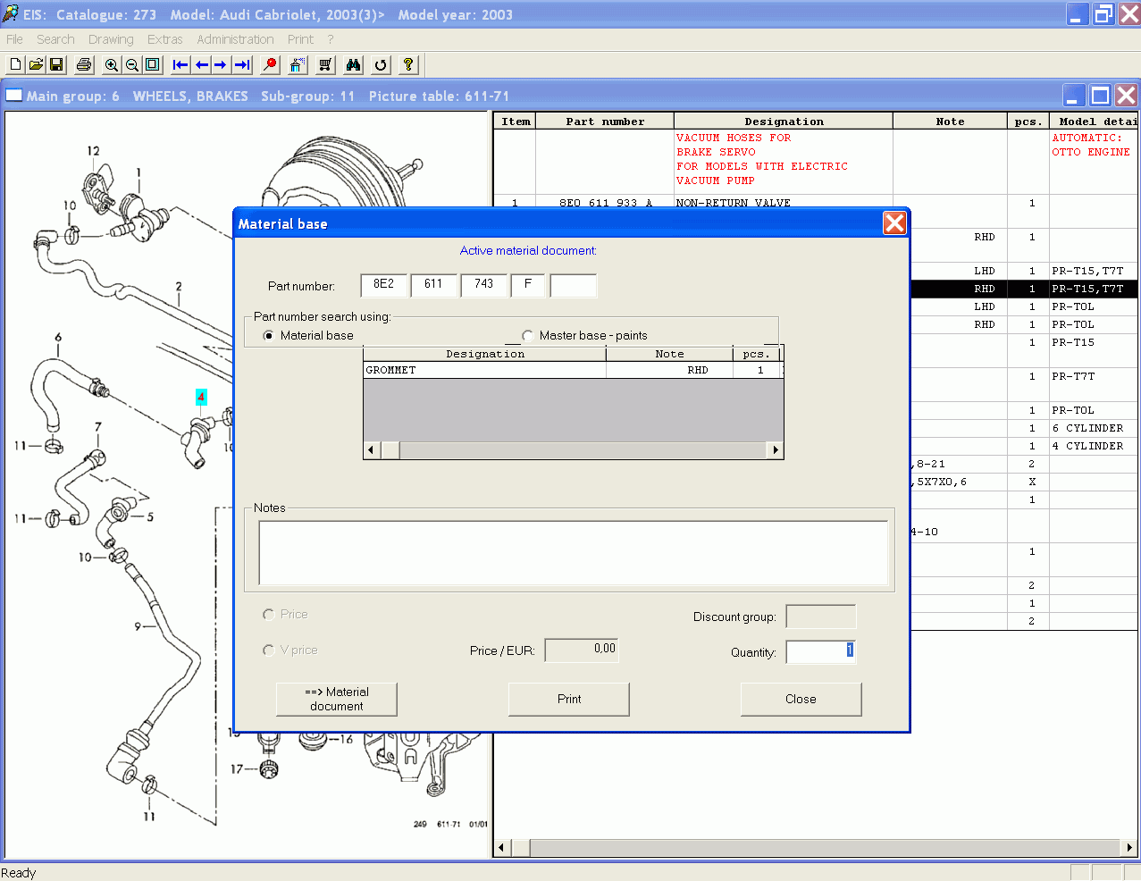Click the Print button in Material base dialog

point(569,699)
